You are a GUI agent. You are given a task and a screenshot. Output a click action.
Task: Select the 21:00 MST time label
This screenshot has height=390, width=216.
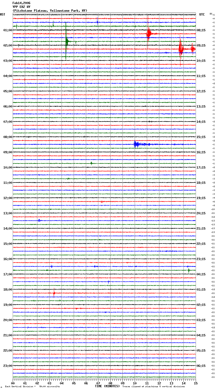(8, 335)
